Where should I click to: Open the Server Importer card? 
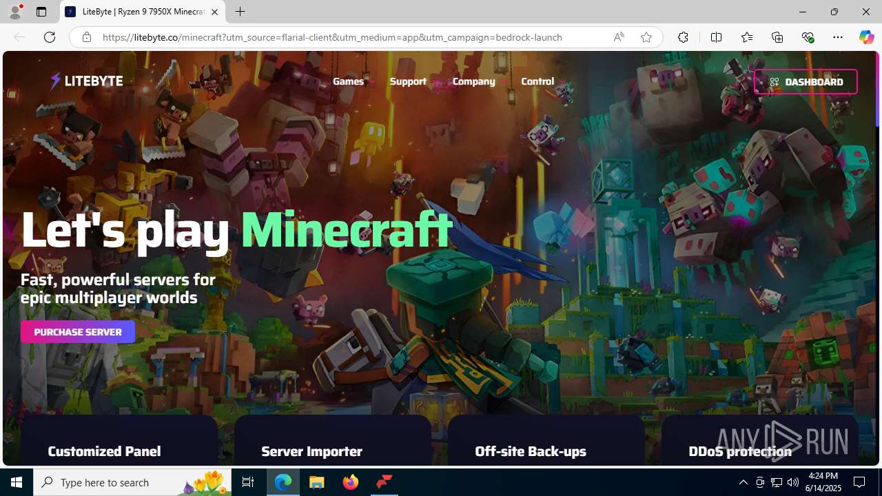(x=333, y=441)
